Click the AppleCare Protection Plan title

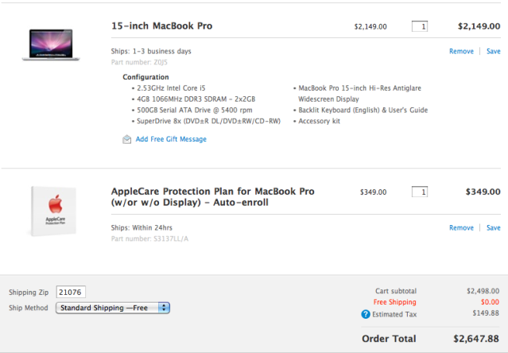coord(212,196)
